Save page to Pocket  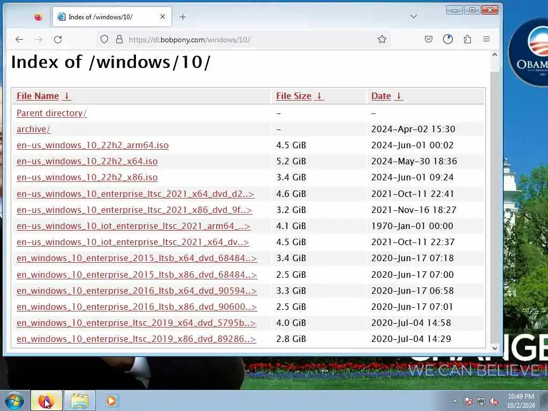[429, 39]
